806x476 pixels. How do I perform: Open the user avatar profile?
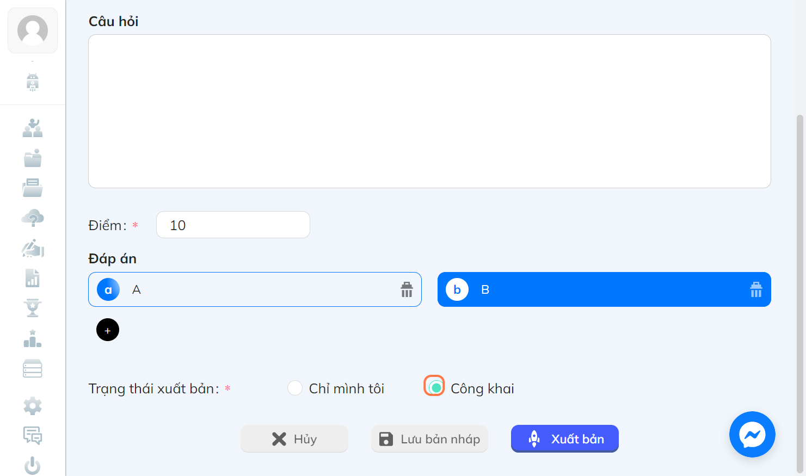pos(33,30)
